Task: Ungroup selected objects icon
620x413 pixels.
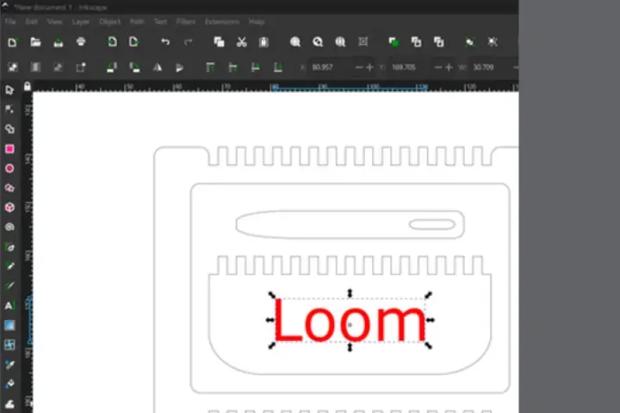Action: point(493,42)
